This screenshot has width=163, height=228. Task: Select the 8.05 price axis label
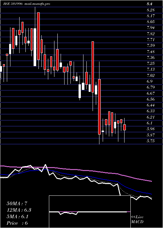[x=151, y=22]
